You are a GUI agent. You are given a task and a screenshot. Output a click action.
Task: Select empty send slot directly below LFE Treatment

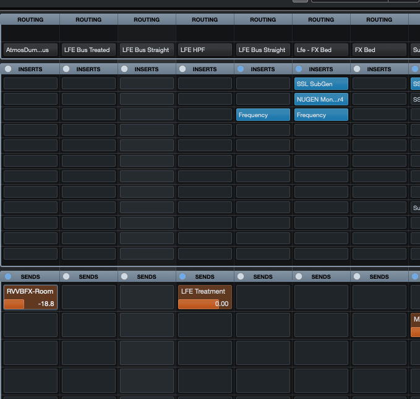point(205,325)
